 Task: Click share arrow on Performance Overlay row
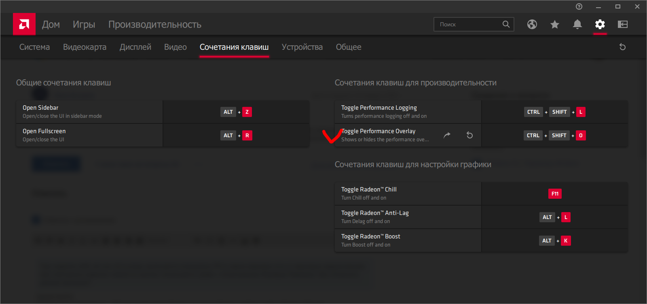tap(447, 135)
